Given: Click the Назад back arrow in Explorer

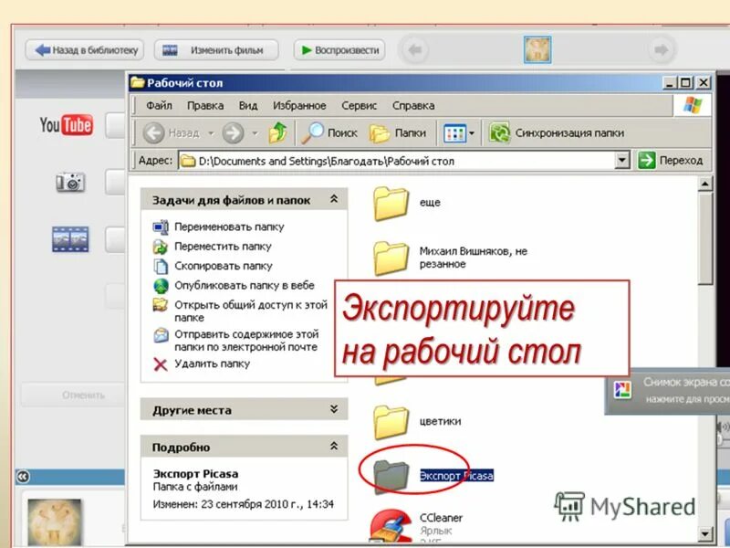Looking at the screenshot, I should coord(170,133).
